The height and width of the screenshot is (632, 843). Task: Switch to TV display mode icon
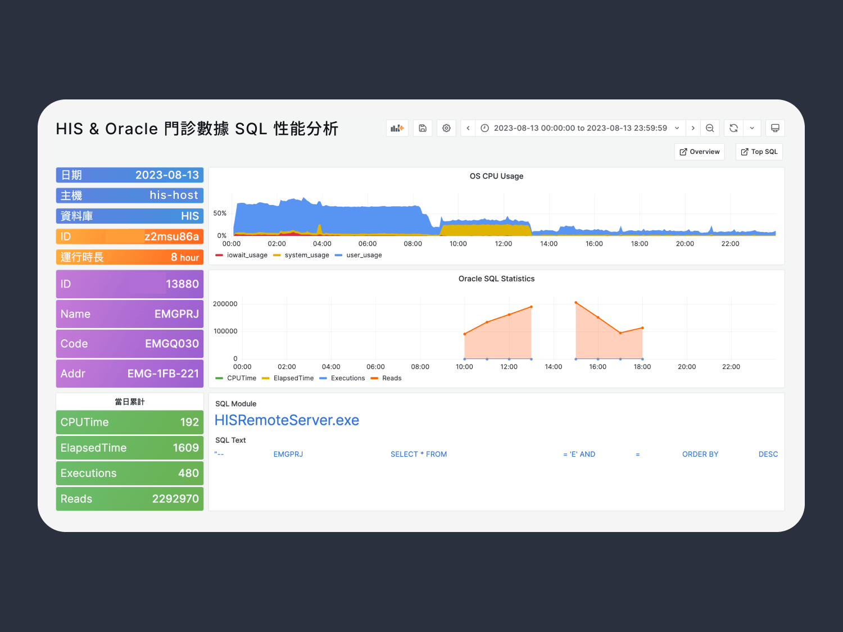[775, 128]
